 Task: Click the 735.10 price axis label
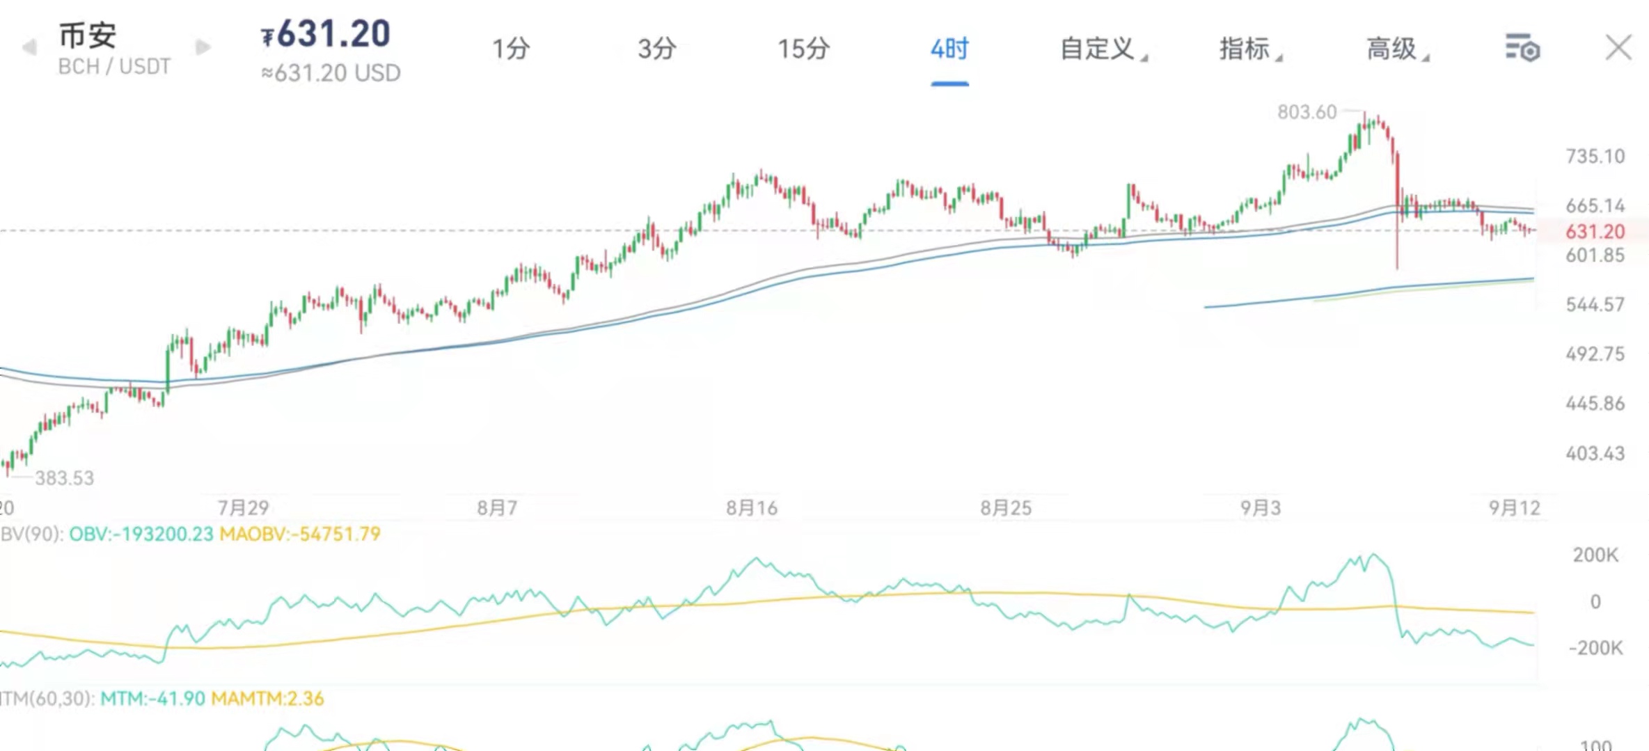[1595, 156]
